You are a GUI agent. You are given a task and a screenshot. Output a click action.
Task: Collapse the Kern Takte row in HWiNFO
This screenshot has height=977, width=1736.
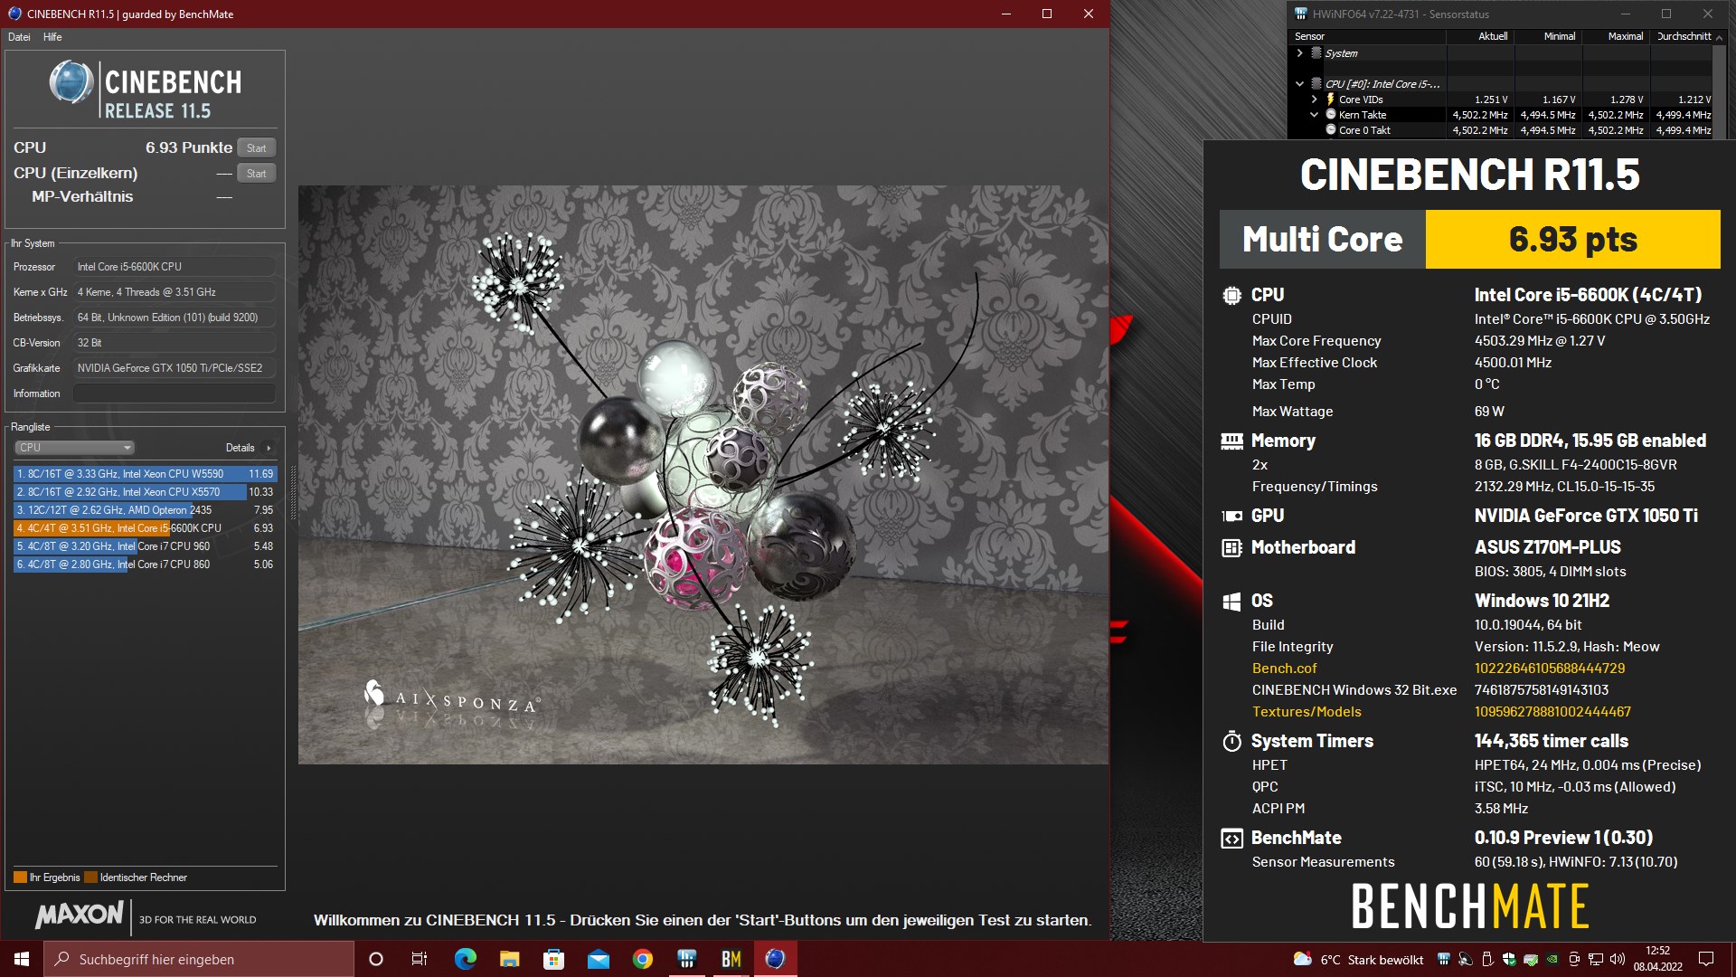(x=1315, y=115)
